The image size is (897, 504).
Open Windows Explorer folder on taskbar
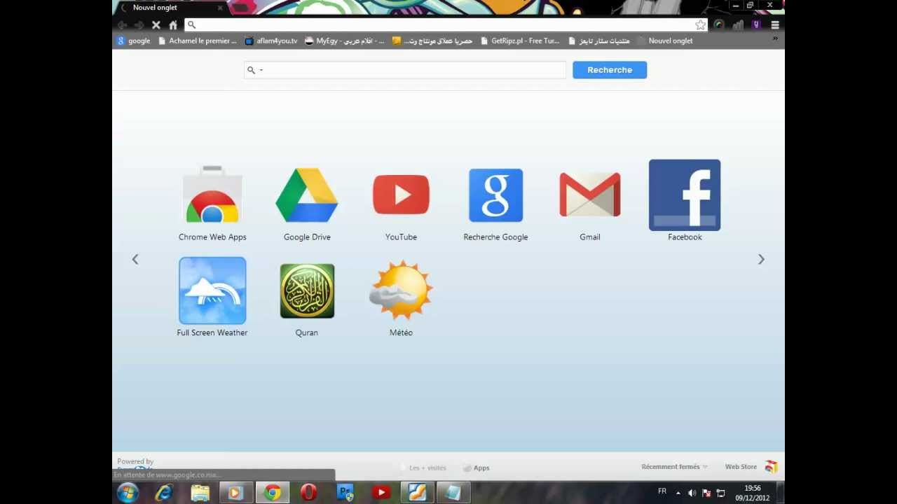[x=200, y=493]
